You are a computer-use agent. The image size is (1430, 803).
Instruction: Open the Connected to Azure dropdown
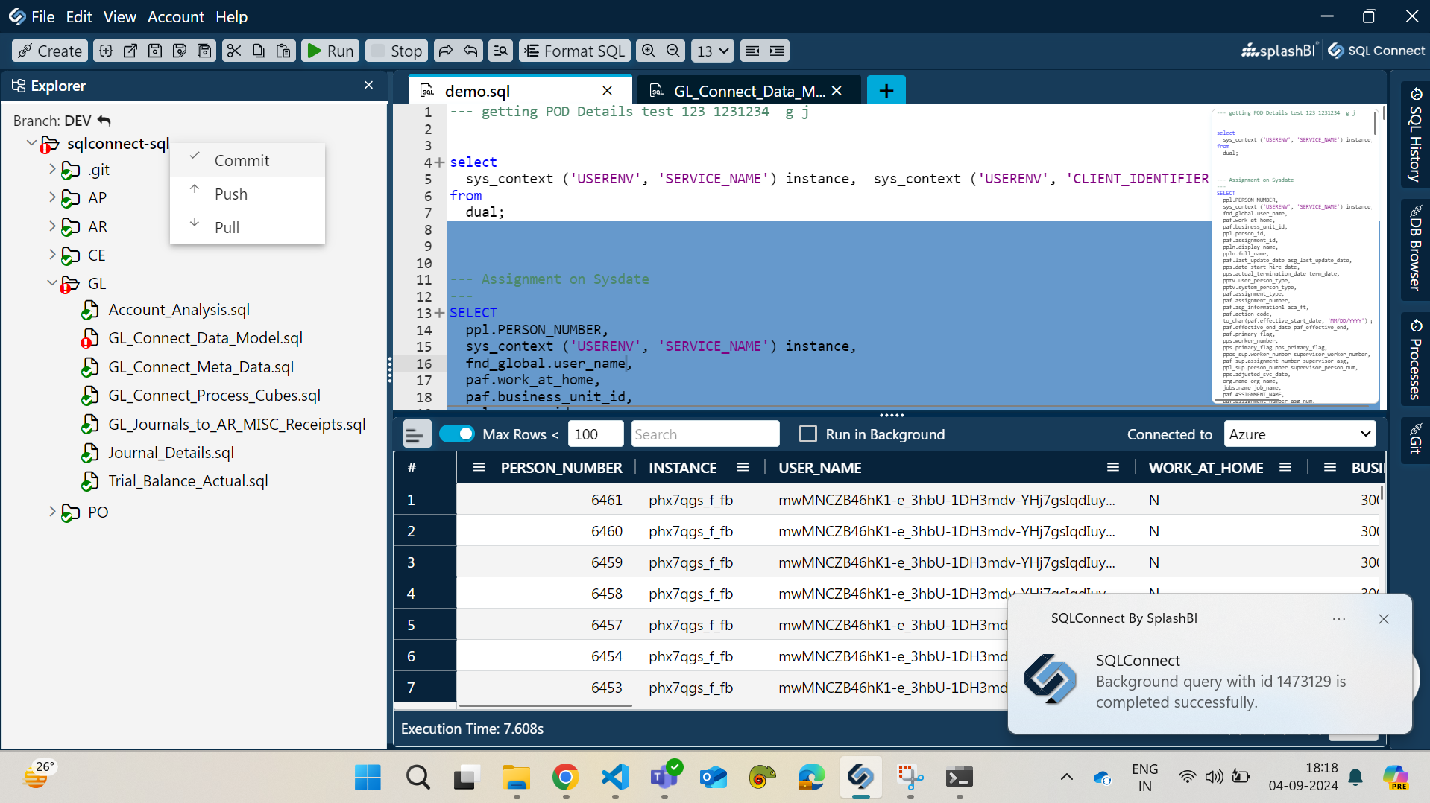[x=1299, y=433]
